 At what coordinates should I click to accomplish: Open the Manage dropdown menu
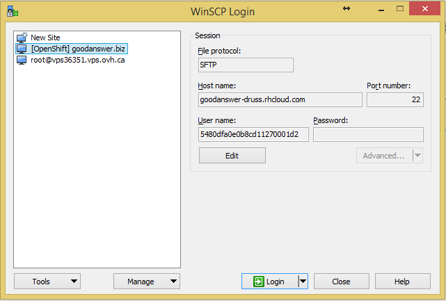coord(147,282)
